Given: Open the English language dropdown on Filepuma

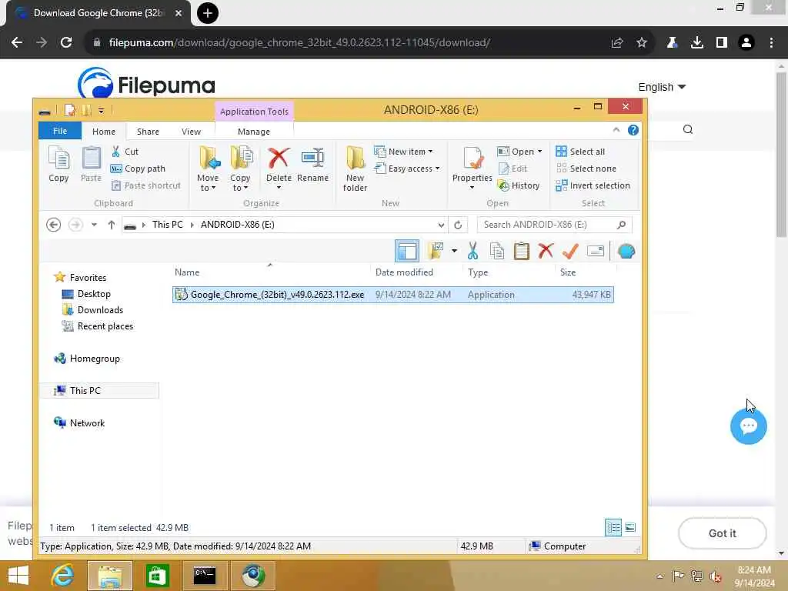Looking at the screenshot, I should (x=661, y=87).
